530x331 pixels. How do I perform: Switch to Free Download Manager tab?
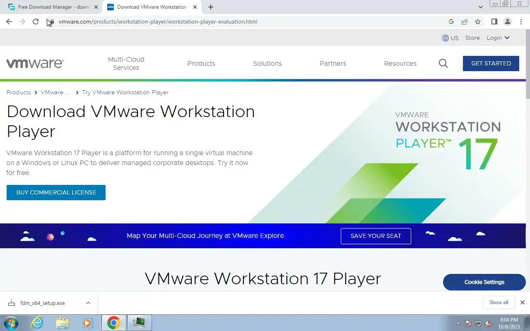coord(54,7)
